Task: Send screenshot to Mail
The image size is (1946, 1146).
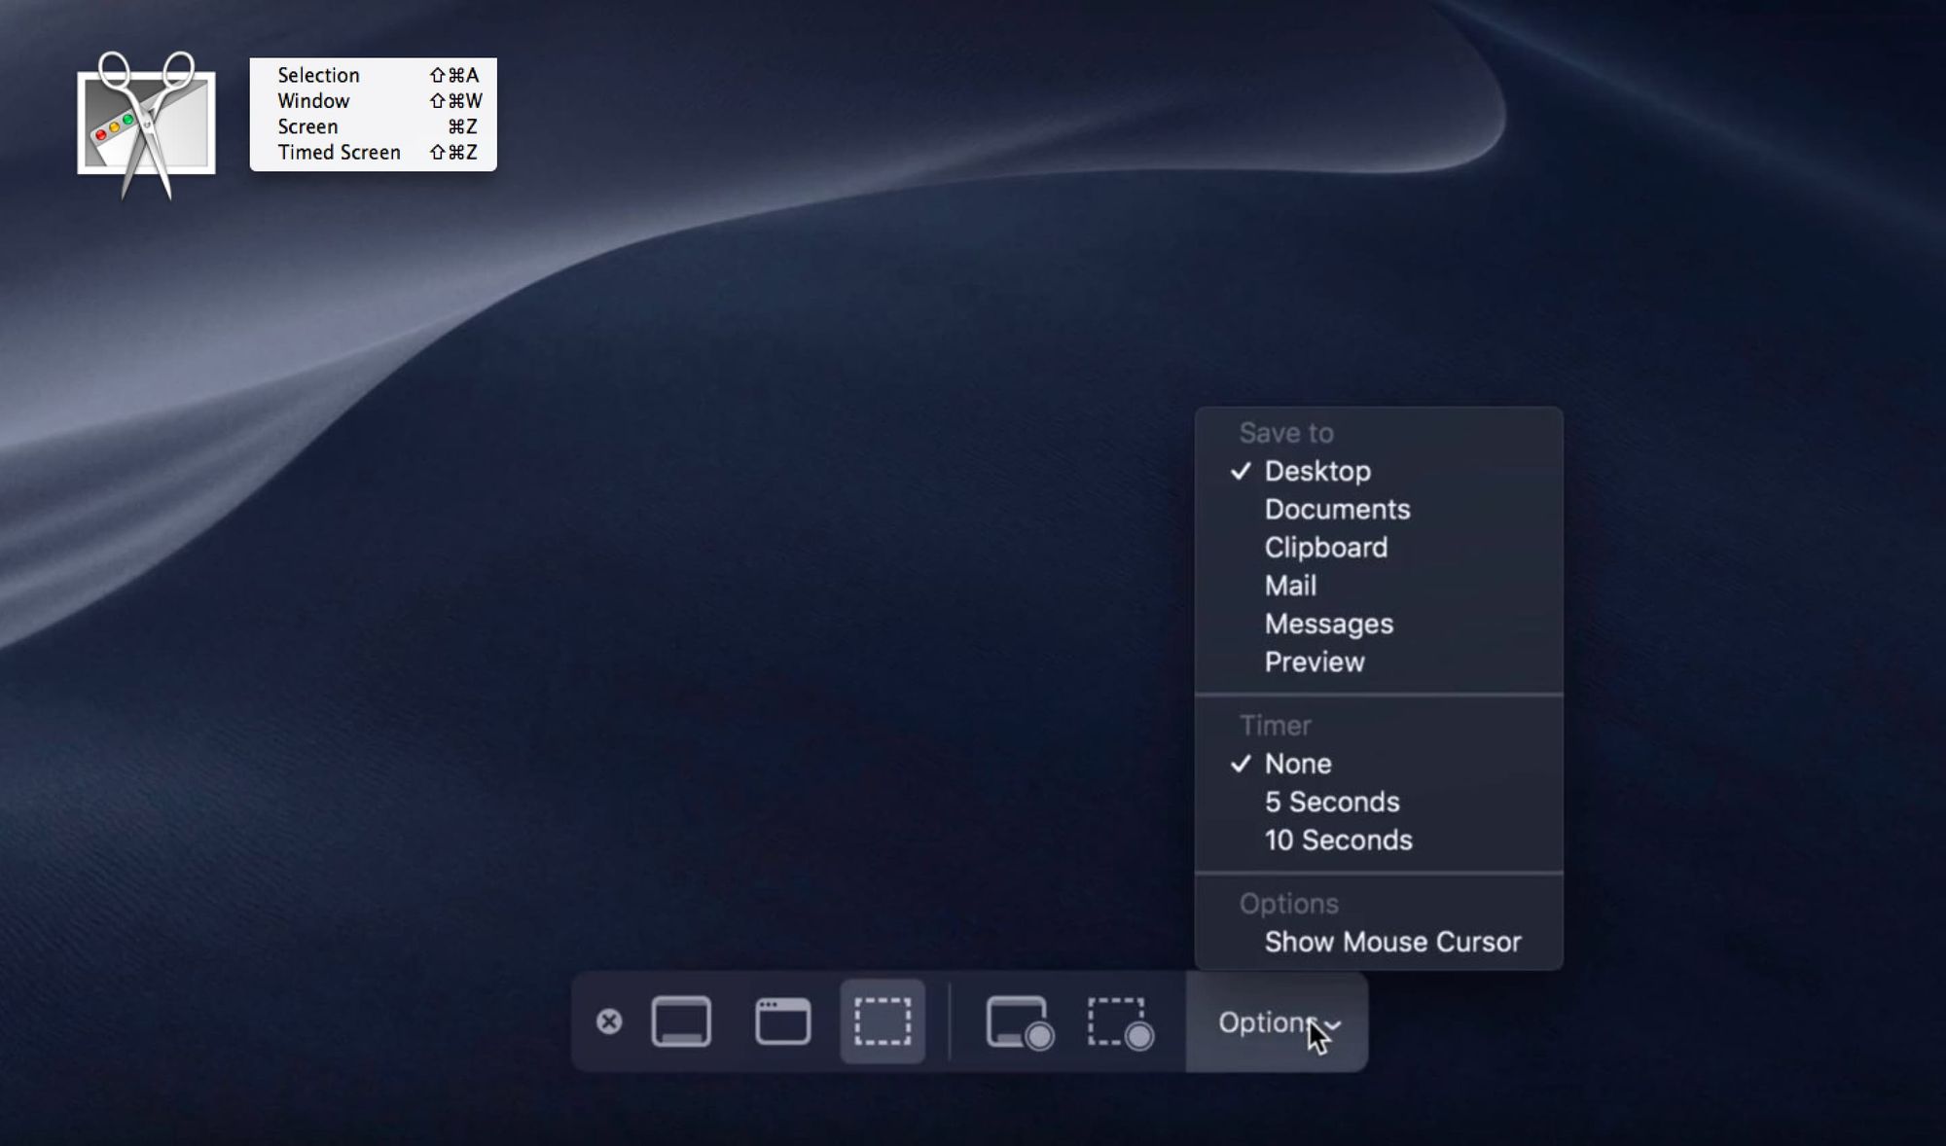Action: [x=1290, y=586]
